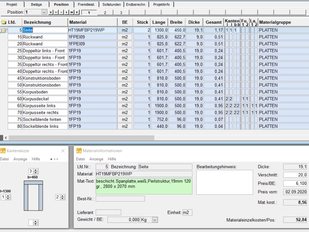Image resolution: width=309 pixels, height=232 pixels.
Task: Click the folder icon beside Lfd. header
Action: coord(4,22)
